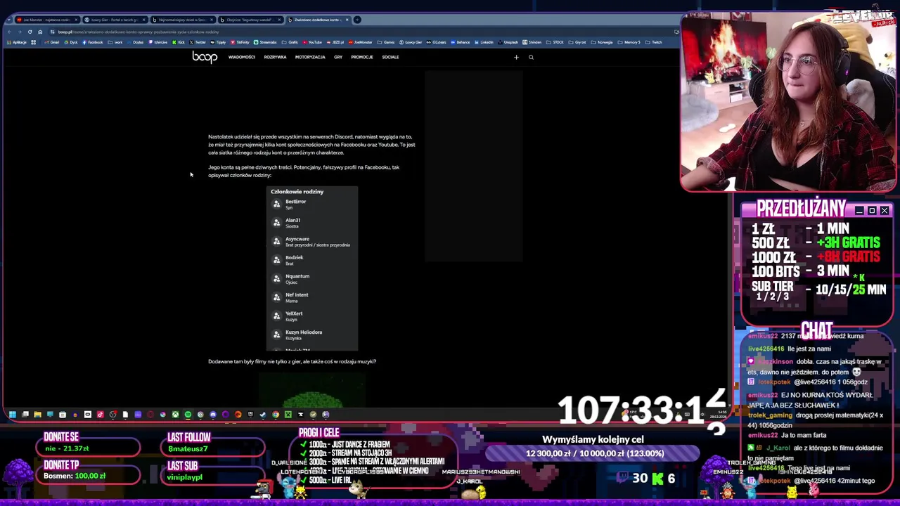Open the SOCIALE menu on boop

(390, 57)
